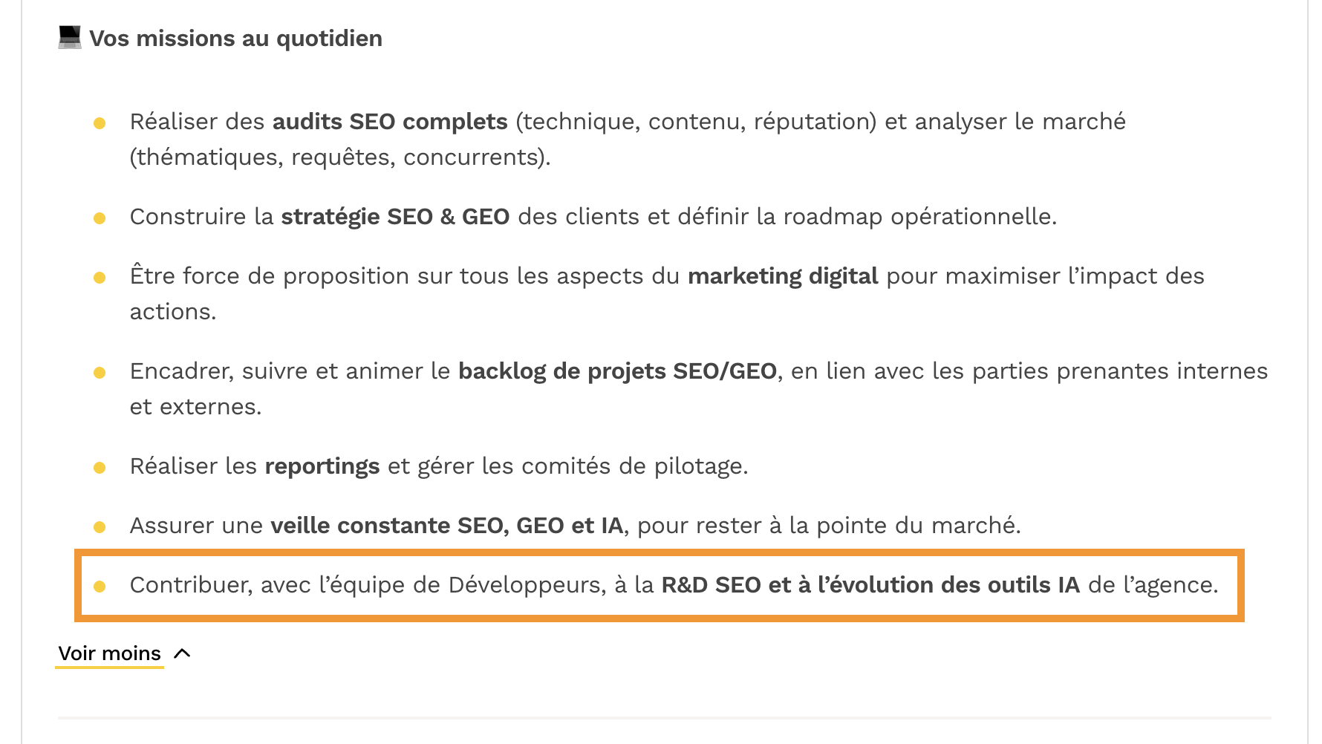Click the yellow underline below 'Voir moins'

click(x=109, y=669)
